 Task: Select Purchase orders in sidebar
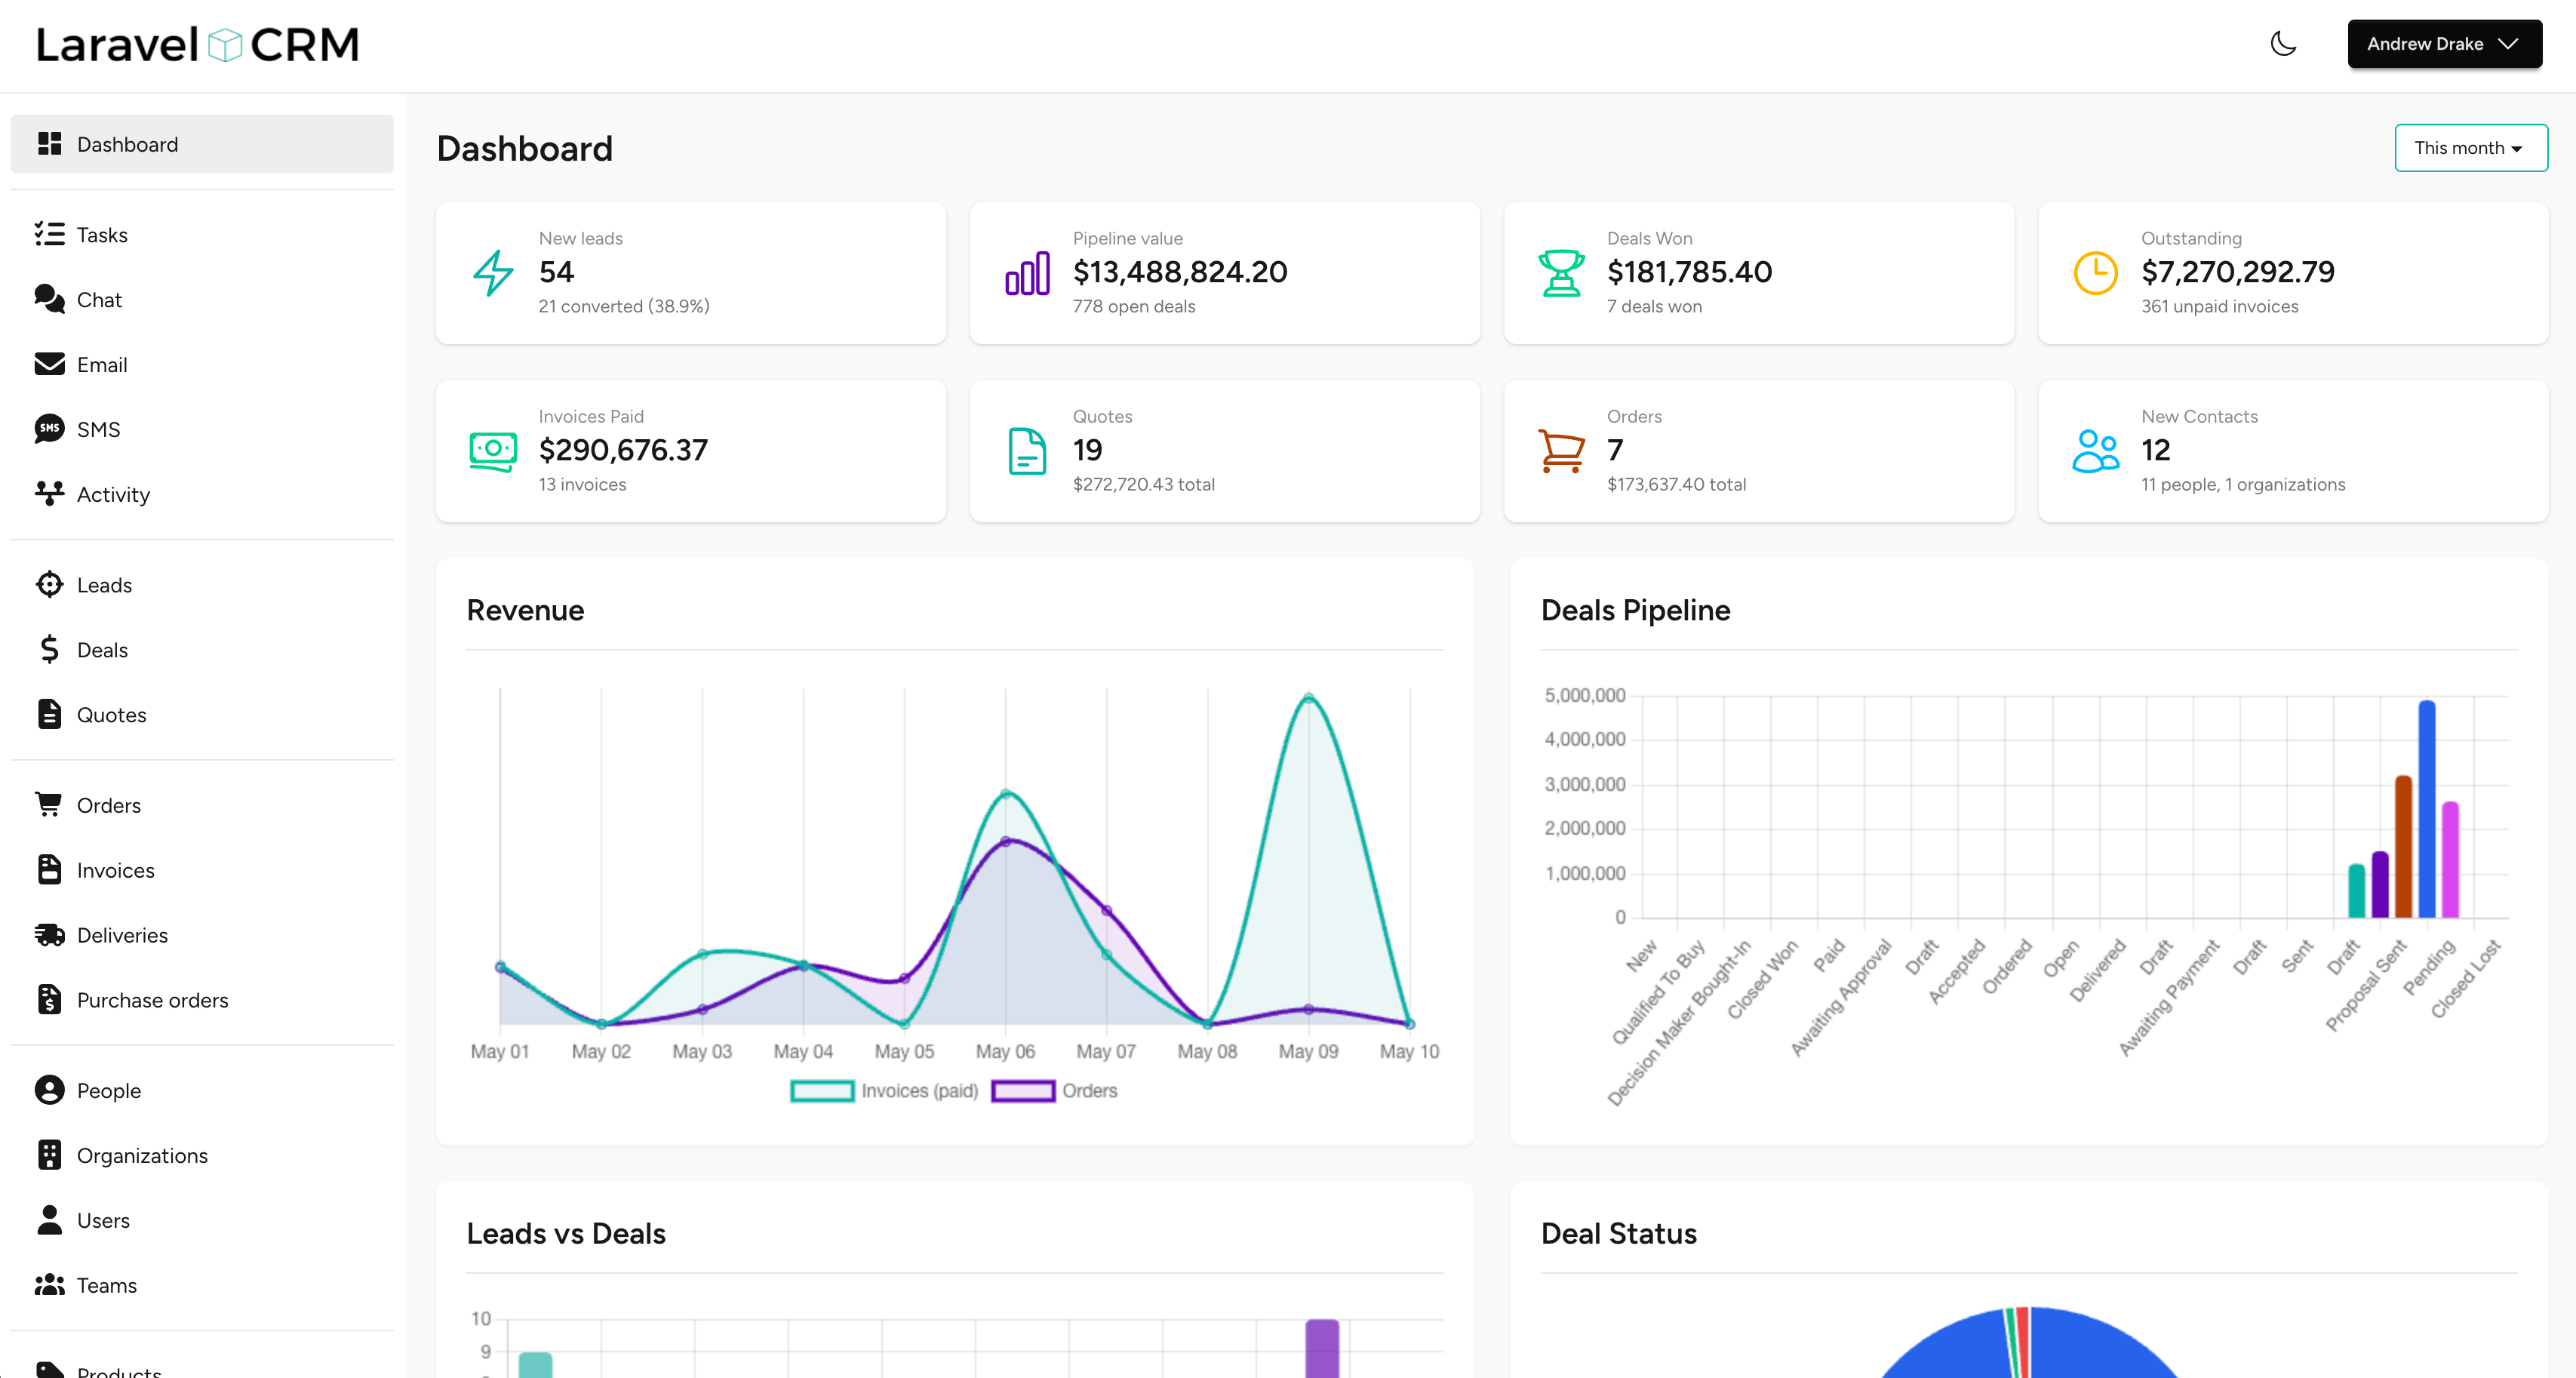[202, 999]
